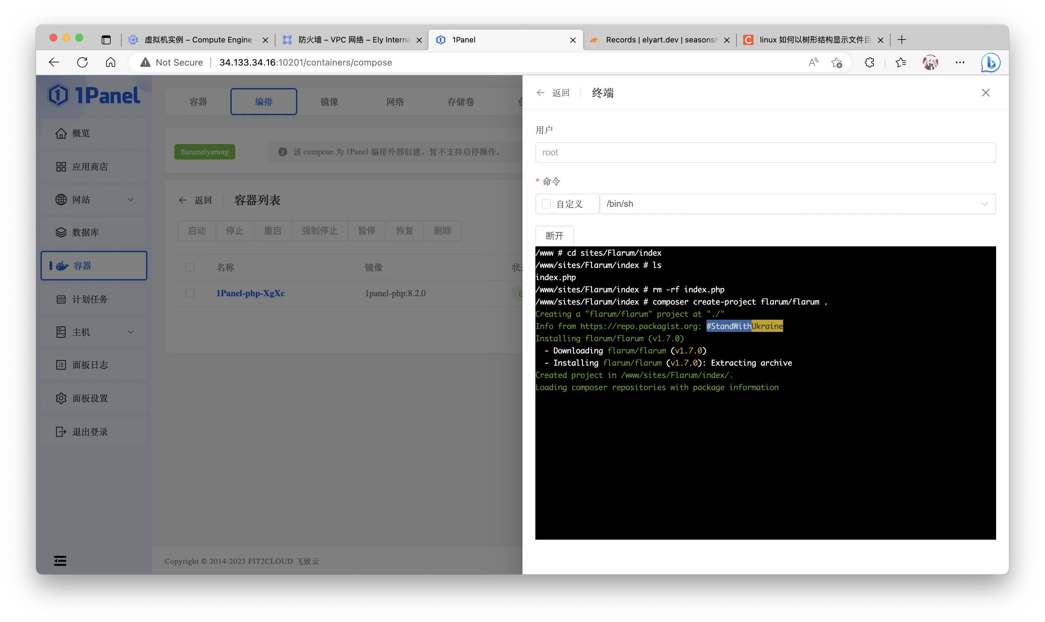Open a new browser tab

coord(902,40)
